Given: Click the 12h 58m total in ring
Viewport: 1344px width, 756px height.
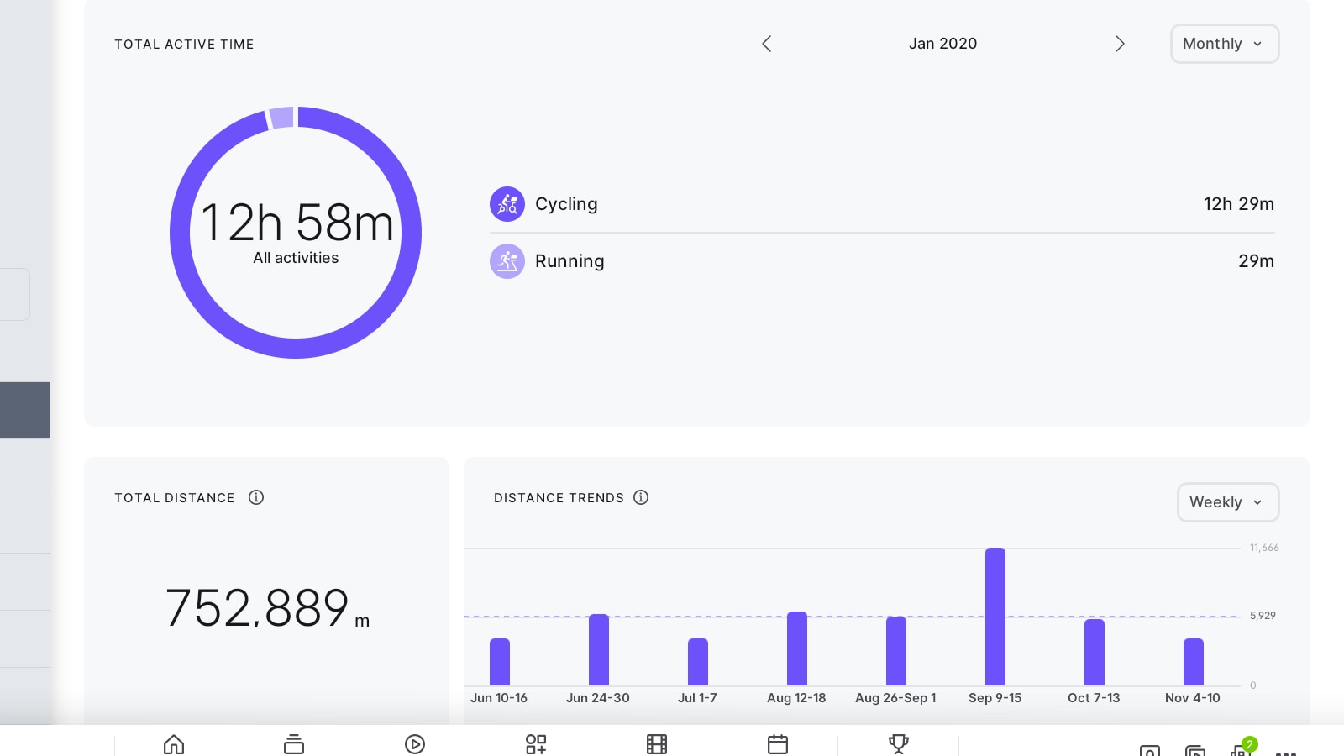Looking at the screenshot, I should pyautogui.click(x=297, y=223).
